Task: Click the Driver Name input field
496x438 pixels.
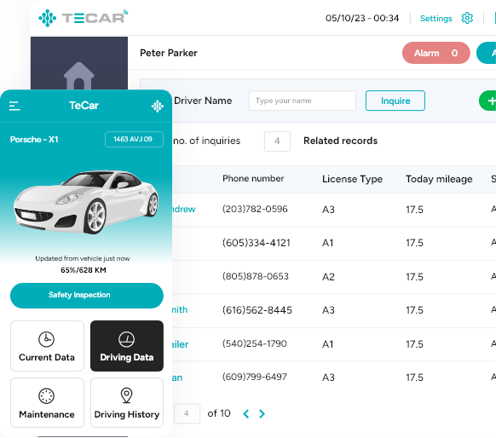Action: tap(302, 101)
